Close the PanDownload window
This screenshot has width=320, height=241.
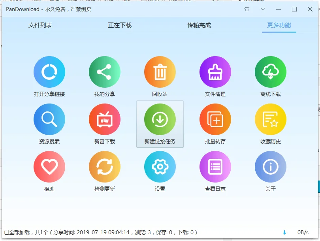click(310, 9)
